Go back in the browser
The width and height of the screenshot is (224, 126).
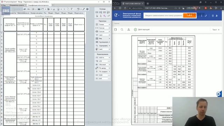point(115,8)
